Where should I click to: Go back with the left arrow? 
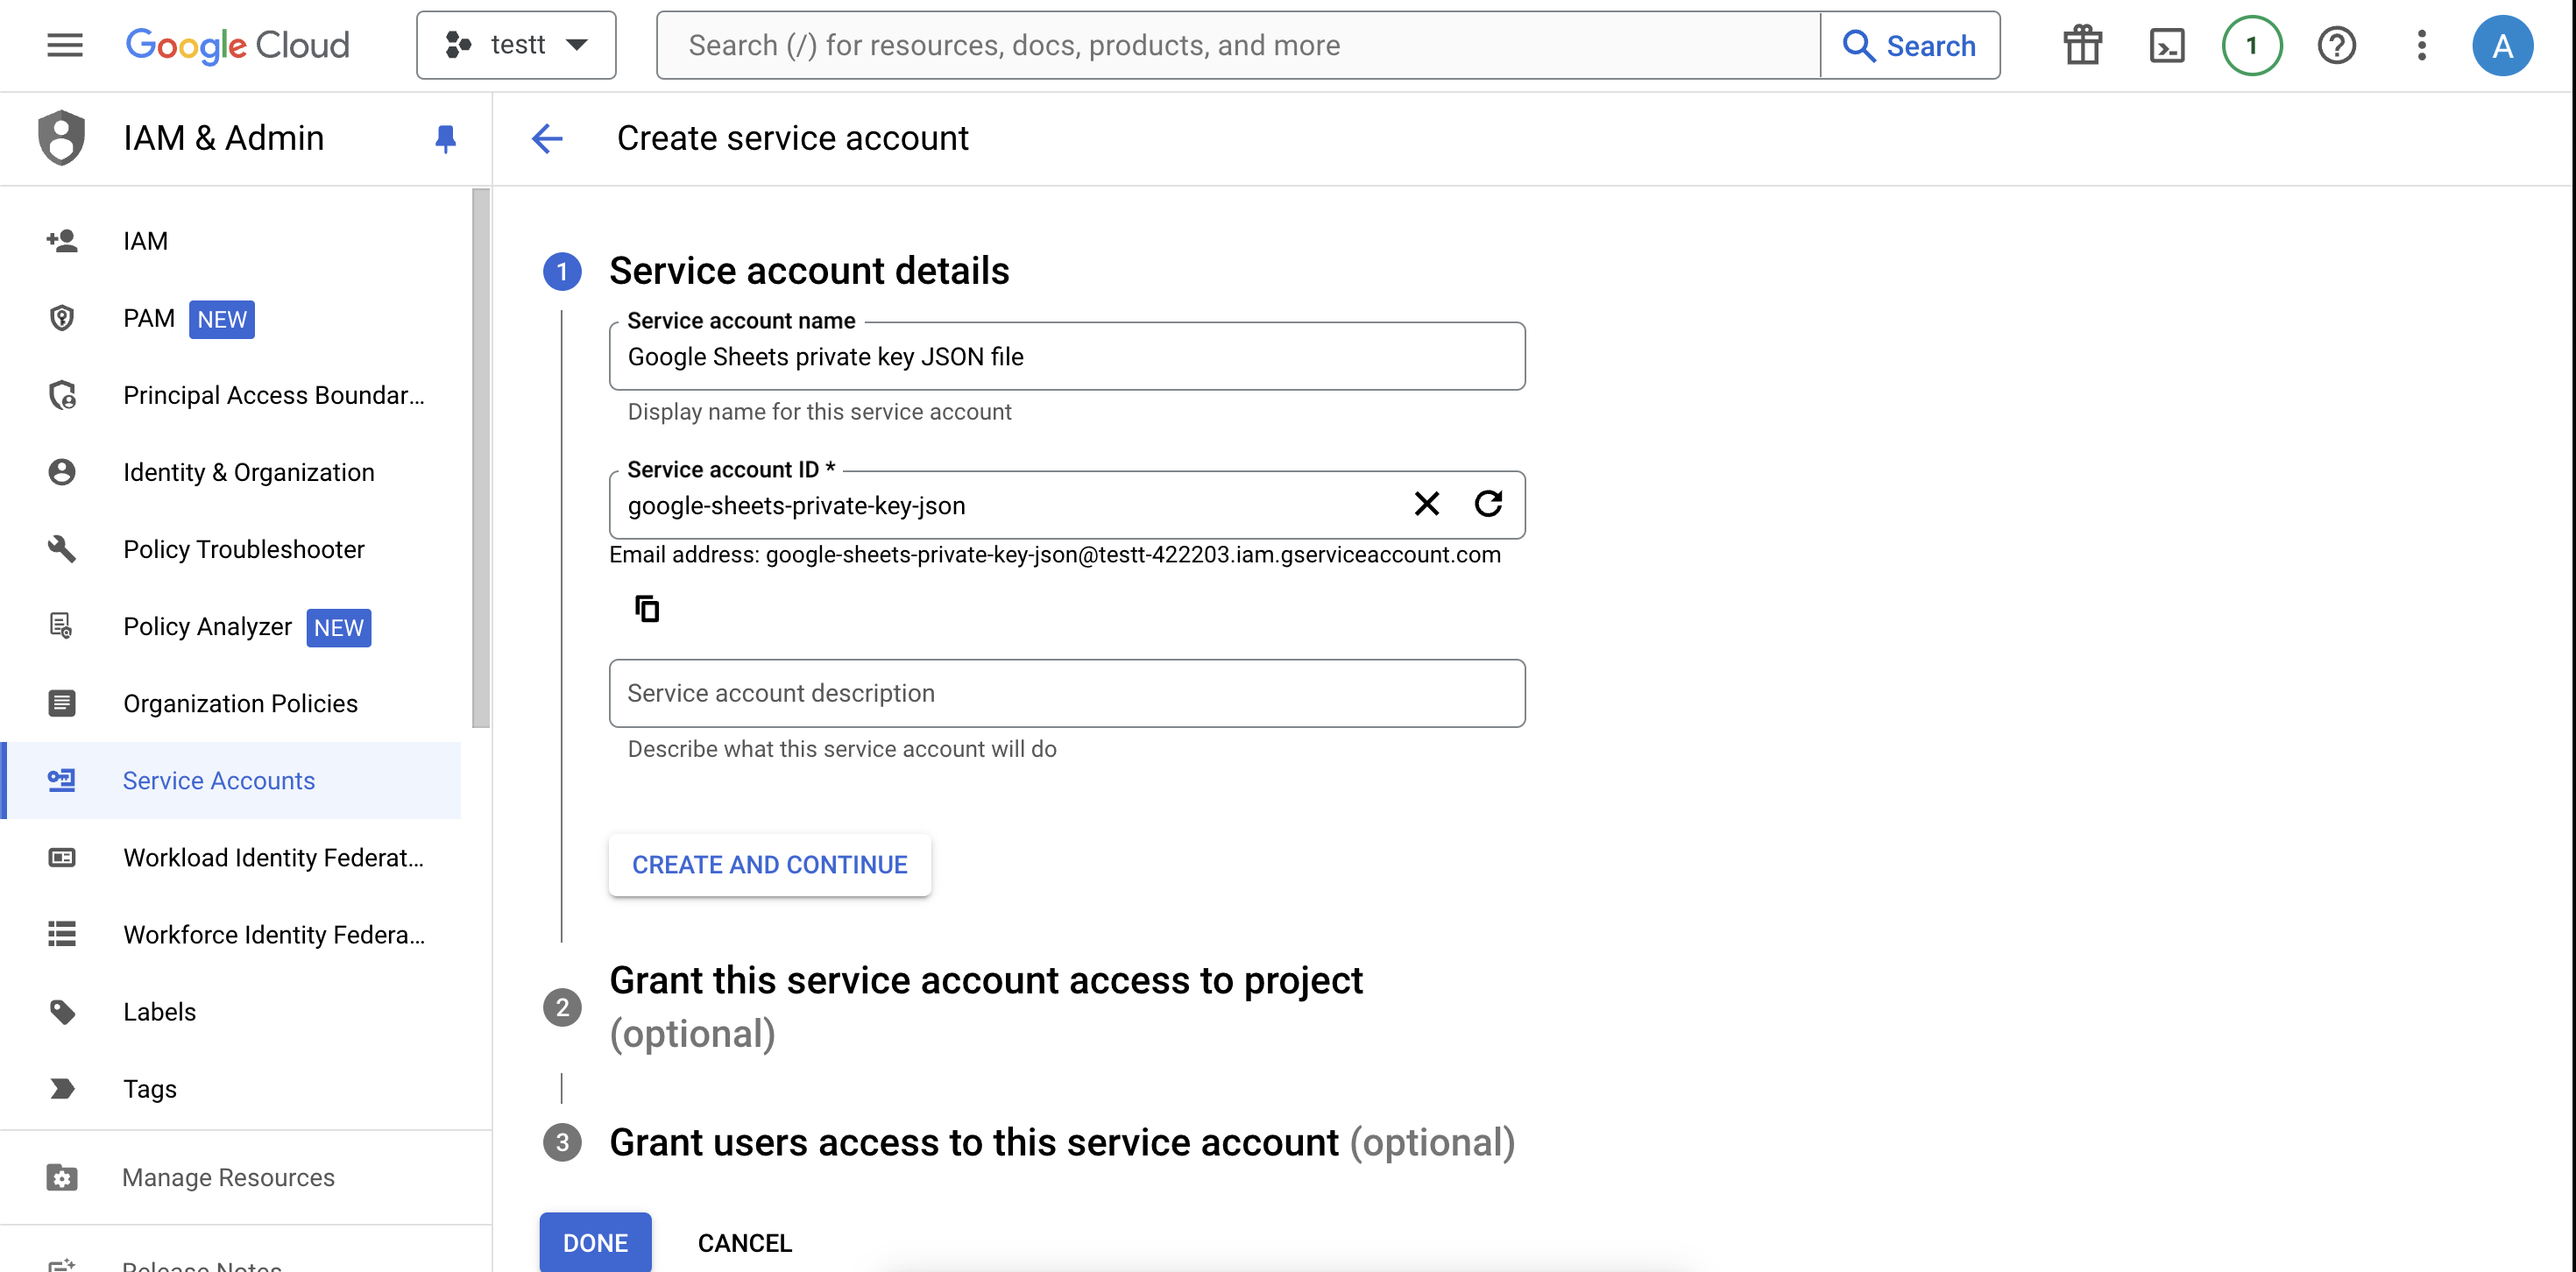[547, 138]
